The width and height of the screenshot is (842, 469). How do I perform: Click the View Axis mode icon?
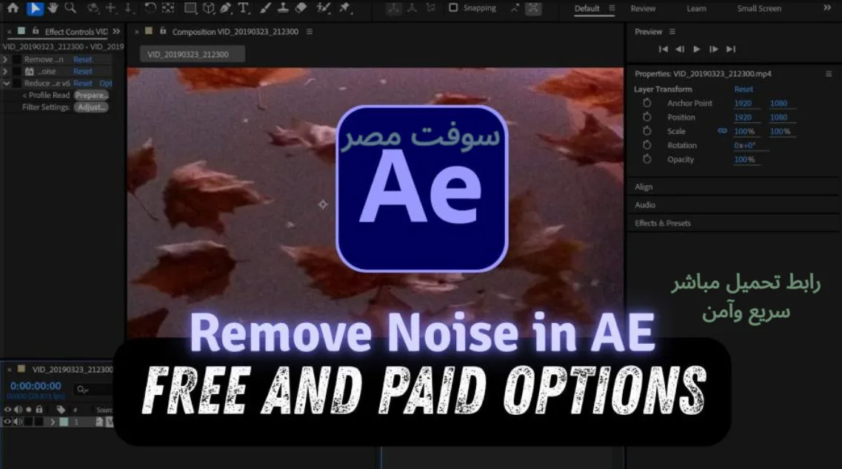431,8
